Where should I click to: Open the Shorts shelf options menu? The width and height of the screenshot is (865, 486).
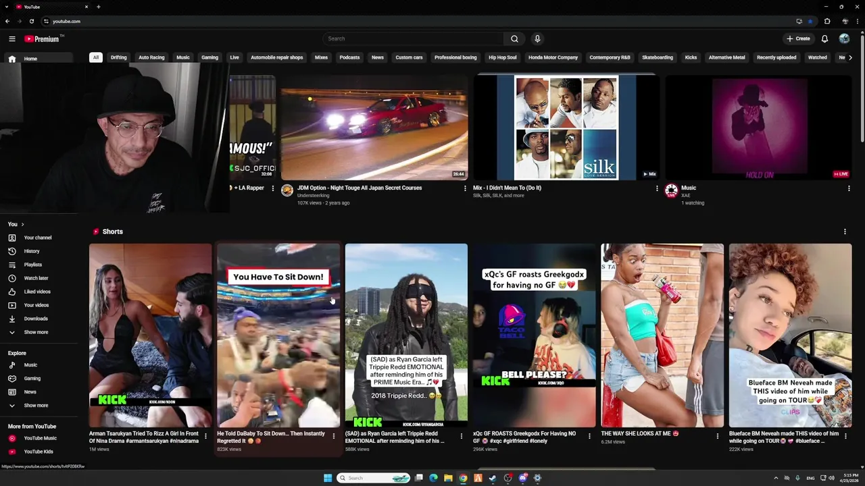pyautogui.click(x=845, y=232)
